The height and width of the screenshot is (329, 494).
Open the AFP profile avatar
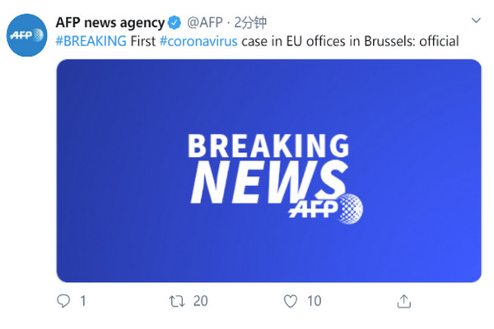[x=27, y=35]
